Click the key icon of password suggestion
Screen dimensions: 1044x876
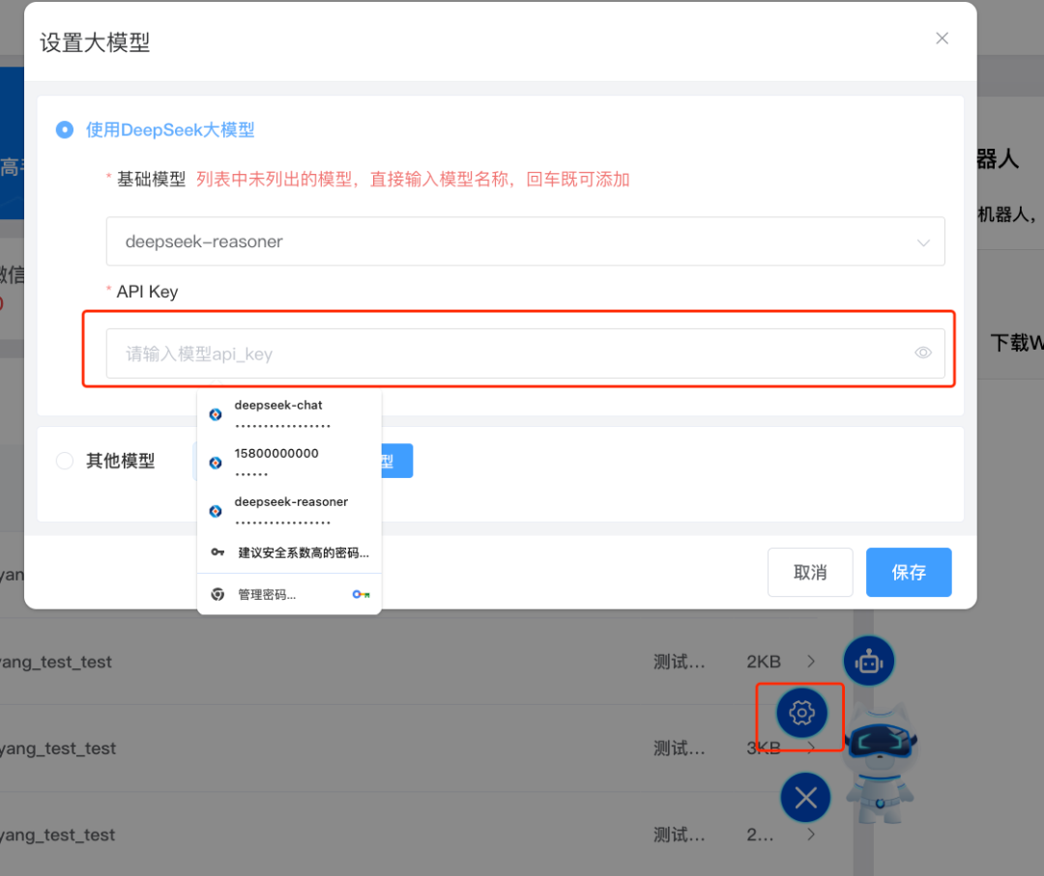coord(217,552)
